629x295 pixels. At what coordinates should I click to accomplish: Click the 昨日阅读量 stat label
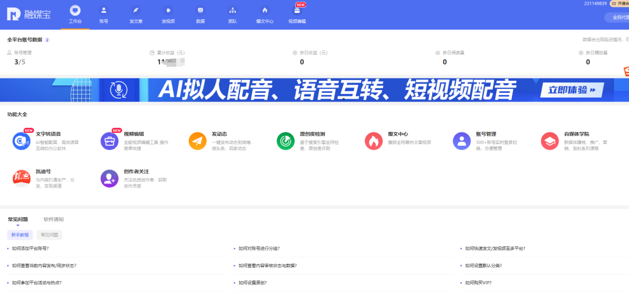coord(453,53)
